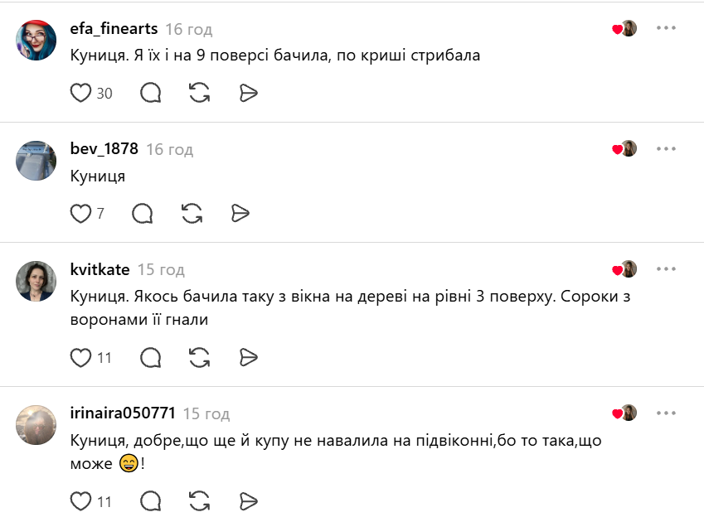704x517 pixels.
Task: View kvitkate's profile picture
Action: point(36,281)
